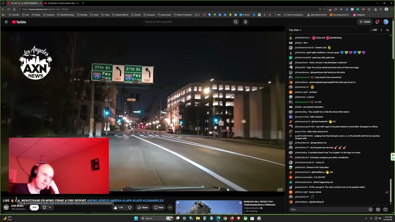The image size is (395, 222).
Task: Open the browser tab list dropdown
Action: (x=3, y=3)
